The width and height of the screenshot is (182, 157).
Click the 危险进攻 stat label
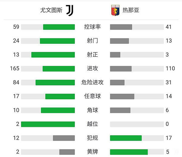(93, 82)
